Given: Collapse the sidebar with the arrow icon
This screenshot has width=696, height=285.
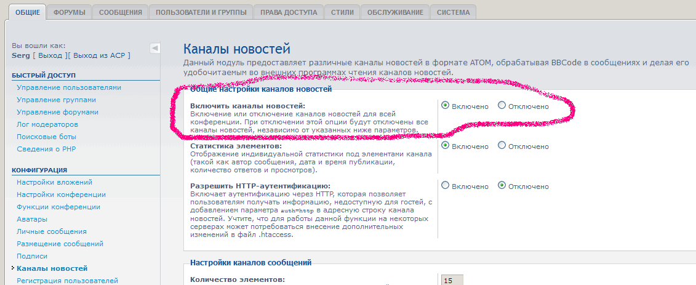Looking at the screenshot, I should tap(155, 48).
